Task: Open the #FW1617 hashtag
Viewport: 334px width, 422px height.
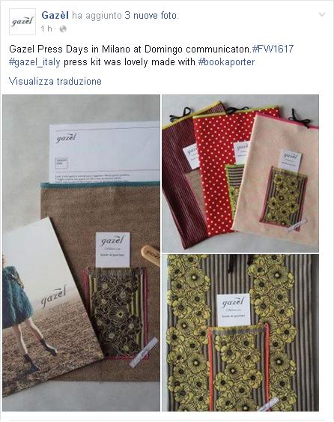Action: point(273,49)
